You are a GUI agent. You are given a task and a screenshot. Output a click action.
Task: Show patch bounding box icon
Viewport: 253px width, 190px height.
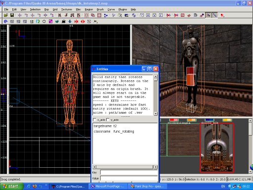point(182,15)
